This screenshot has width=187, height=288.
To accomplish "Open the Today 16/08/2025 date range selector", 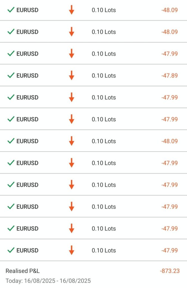I will coord(48,281).
